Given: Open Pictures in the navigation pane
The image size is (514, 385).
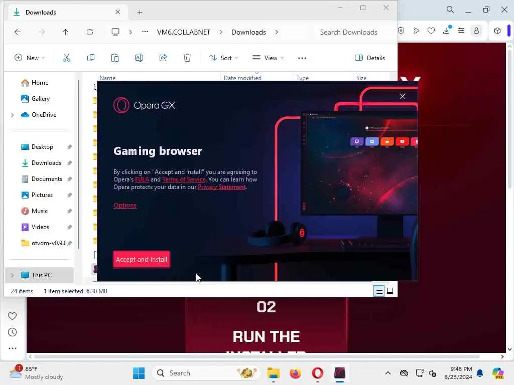Looking at the screenshot, I should (42, 195).
